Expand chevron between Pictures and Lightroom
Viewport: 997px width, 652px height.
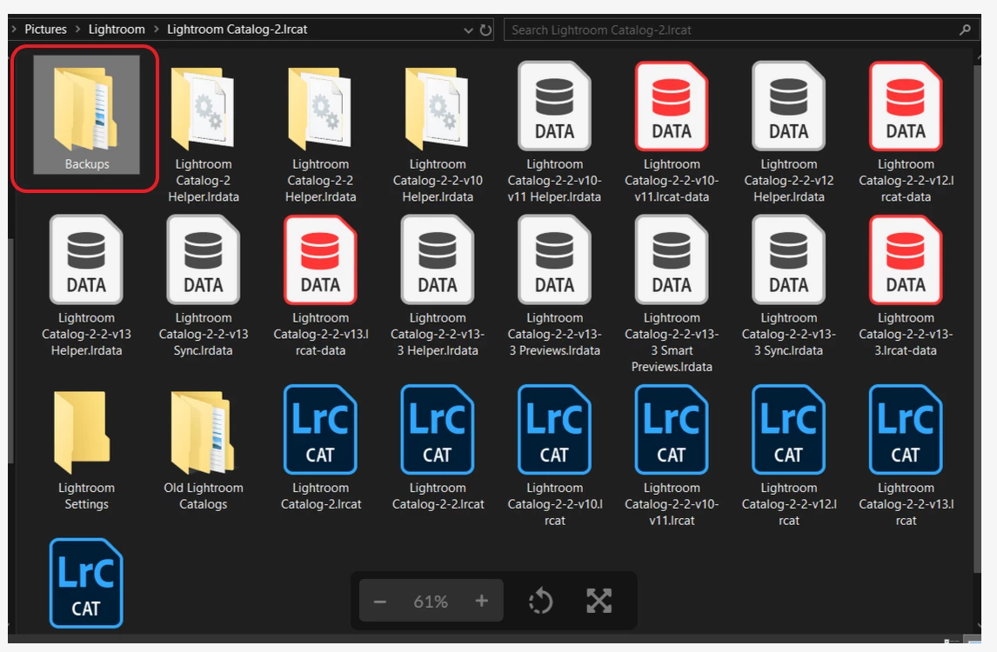77,30
